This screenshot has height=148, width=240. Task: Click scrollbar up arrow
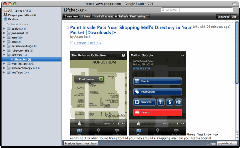point(237,134)
